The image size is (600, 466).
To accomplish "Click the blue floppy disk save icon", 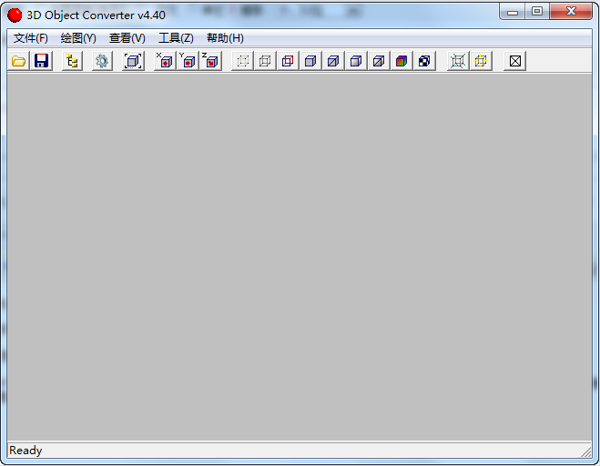I will click(41, 61).
